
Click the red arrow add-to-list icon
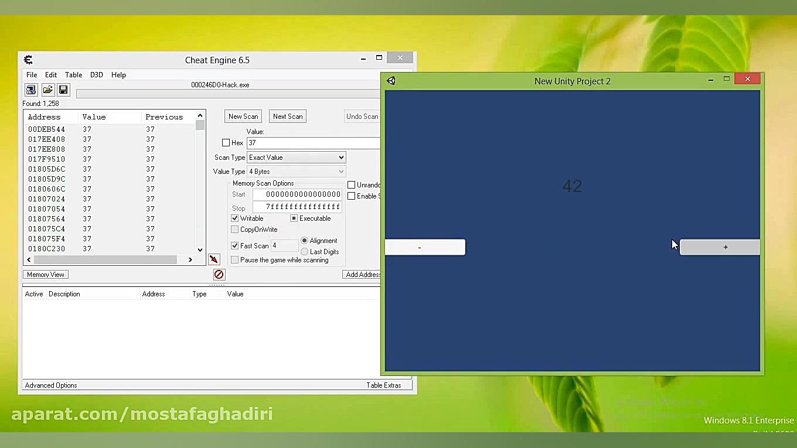point(214,259)
